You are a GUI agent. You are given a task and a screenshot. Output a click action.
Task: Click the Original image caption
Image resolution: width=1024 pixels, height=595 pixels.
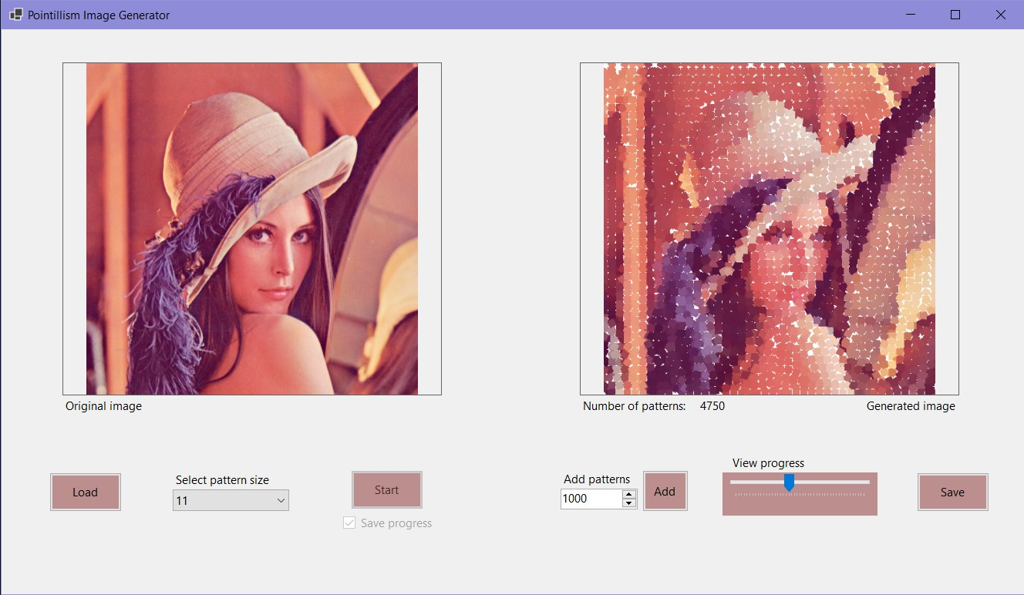(x=103, y=406)
